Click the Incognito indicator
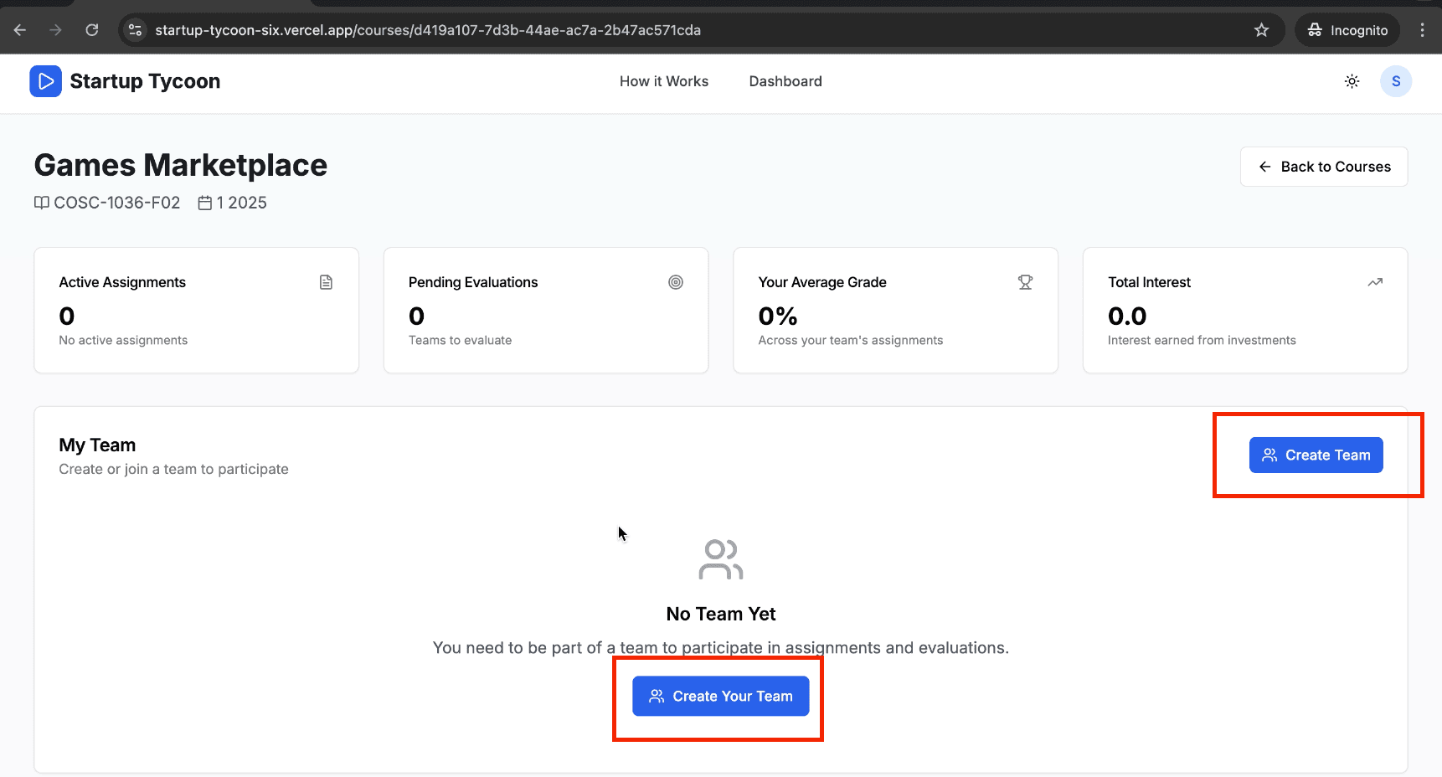Viewport: 1442px width, 777px height. click(x=1347, y=30)
